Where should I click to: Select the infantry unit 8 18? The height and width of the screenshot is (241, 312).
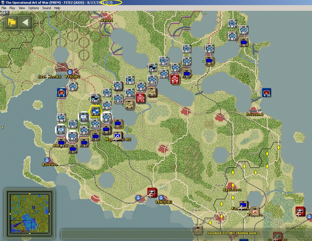click(233, 37)
